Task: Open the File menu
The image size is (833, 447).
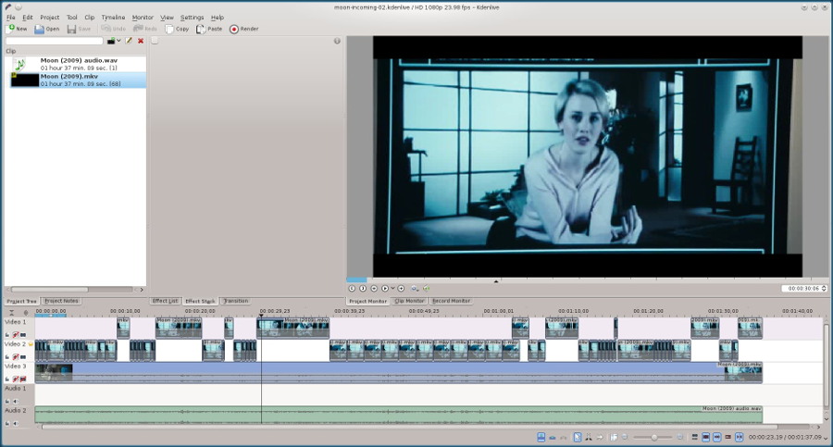Action: (10, 17)
